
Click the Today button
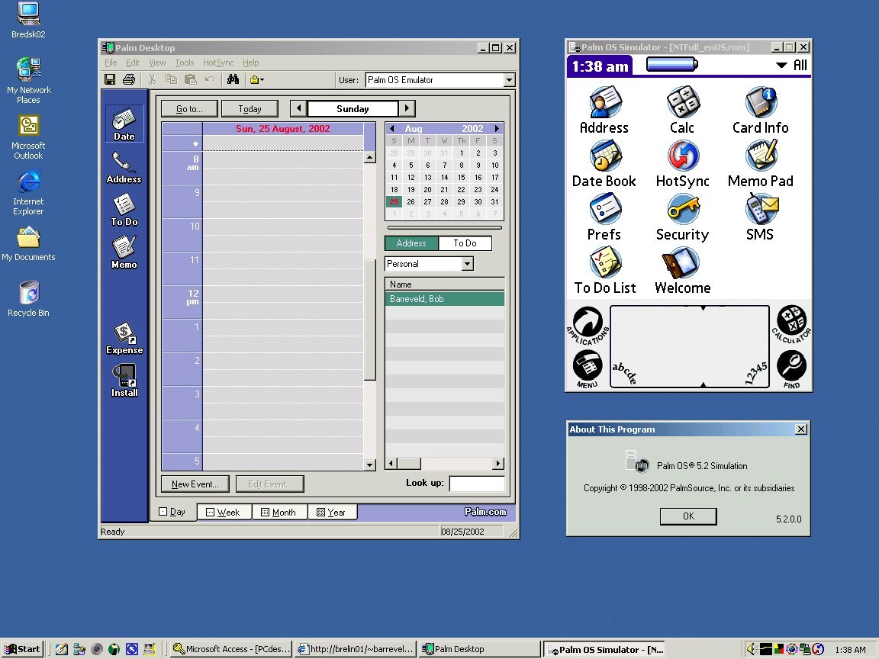click(250, 109)
